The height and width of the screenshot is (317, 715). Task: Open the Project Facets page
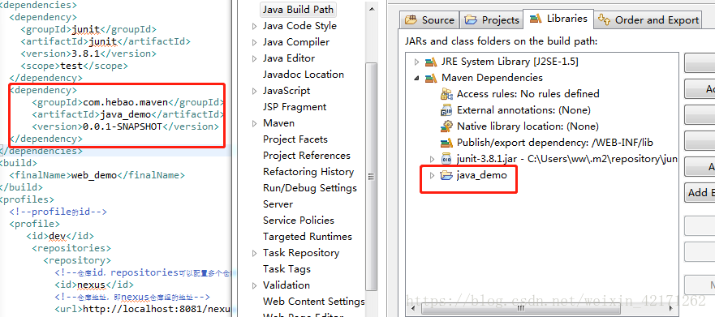pos(295,139)
